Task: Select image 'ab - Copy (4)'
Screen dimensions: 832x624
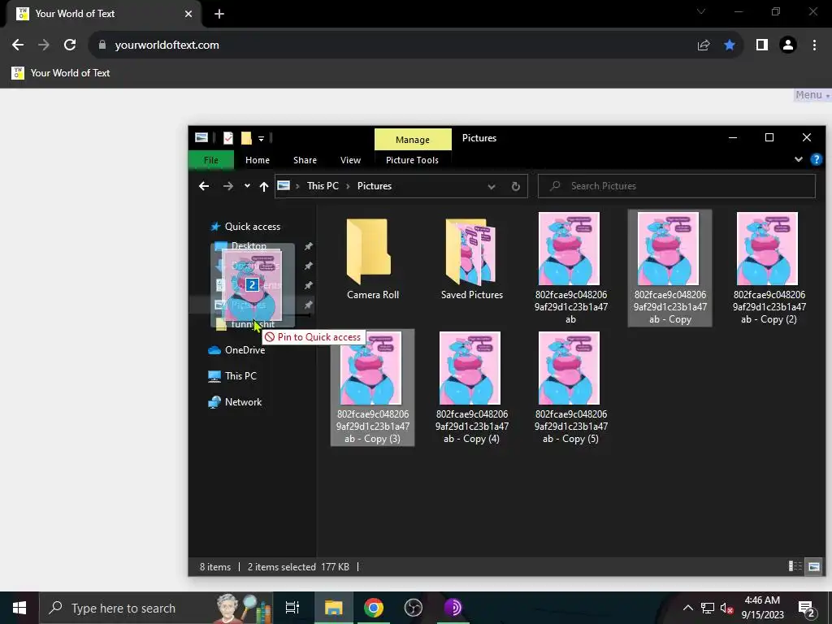Action: tap(472, 388)
